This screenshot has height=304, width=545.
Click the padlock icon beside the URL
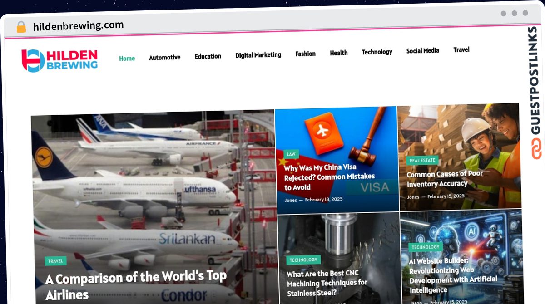(21, 27)
